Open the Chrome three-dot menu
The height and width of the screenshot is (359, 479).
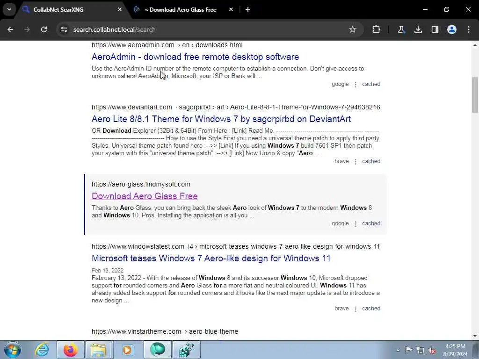[469, 29]
